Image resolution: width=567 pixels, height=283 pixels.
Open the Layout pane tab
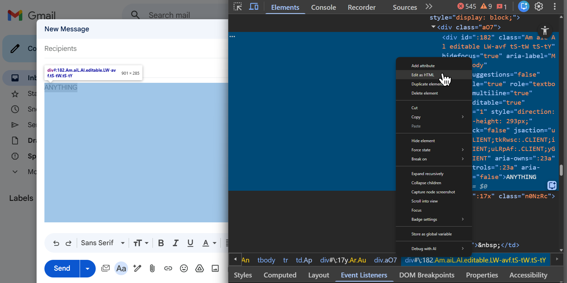click(x=319, y=275)
